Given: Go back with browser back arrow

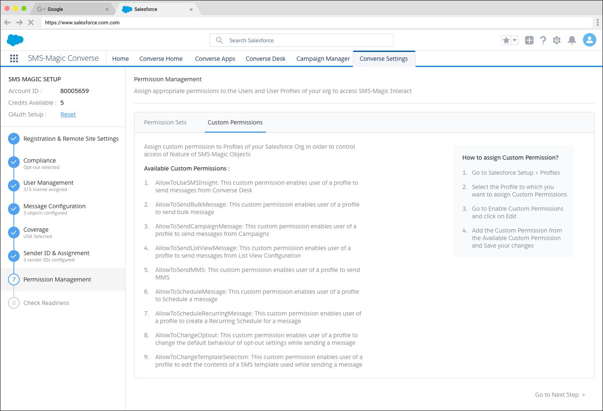Looking at the screenshot, I should [7, 23].
